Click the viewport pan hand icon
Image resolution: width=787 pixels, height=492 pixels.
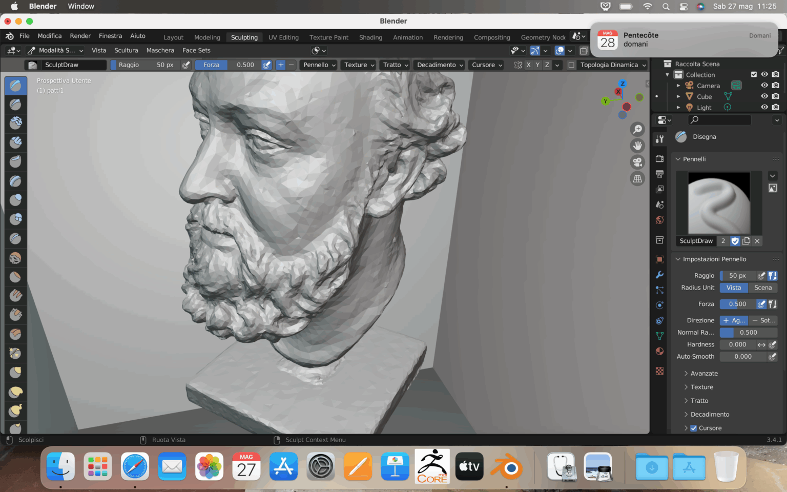[637, 146]
